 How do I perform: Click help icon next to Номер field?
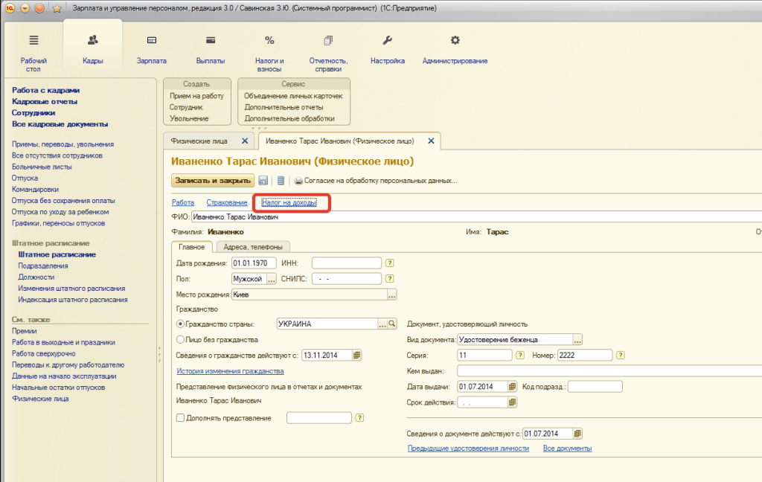click(620, 356)
